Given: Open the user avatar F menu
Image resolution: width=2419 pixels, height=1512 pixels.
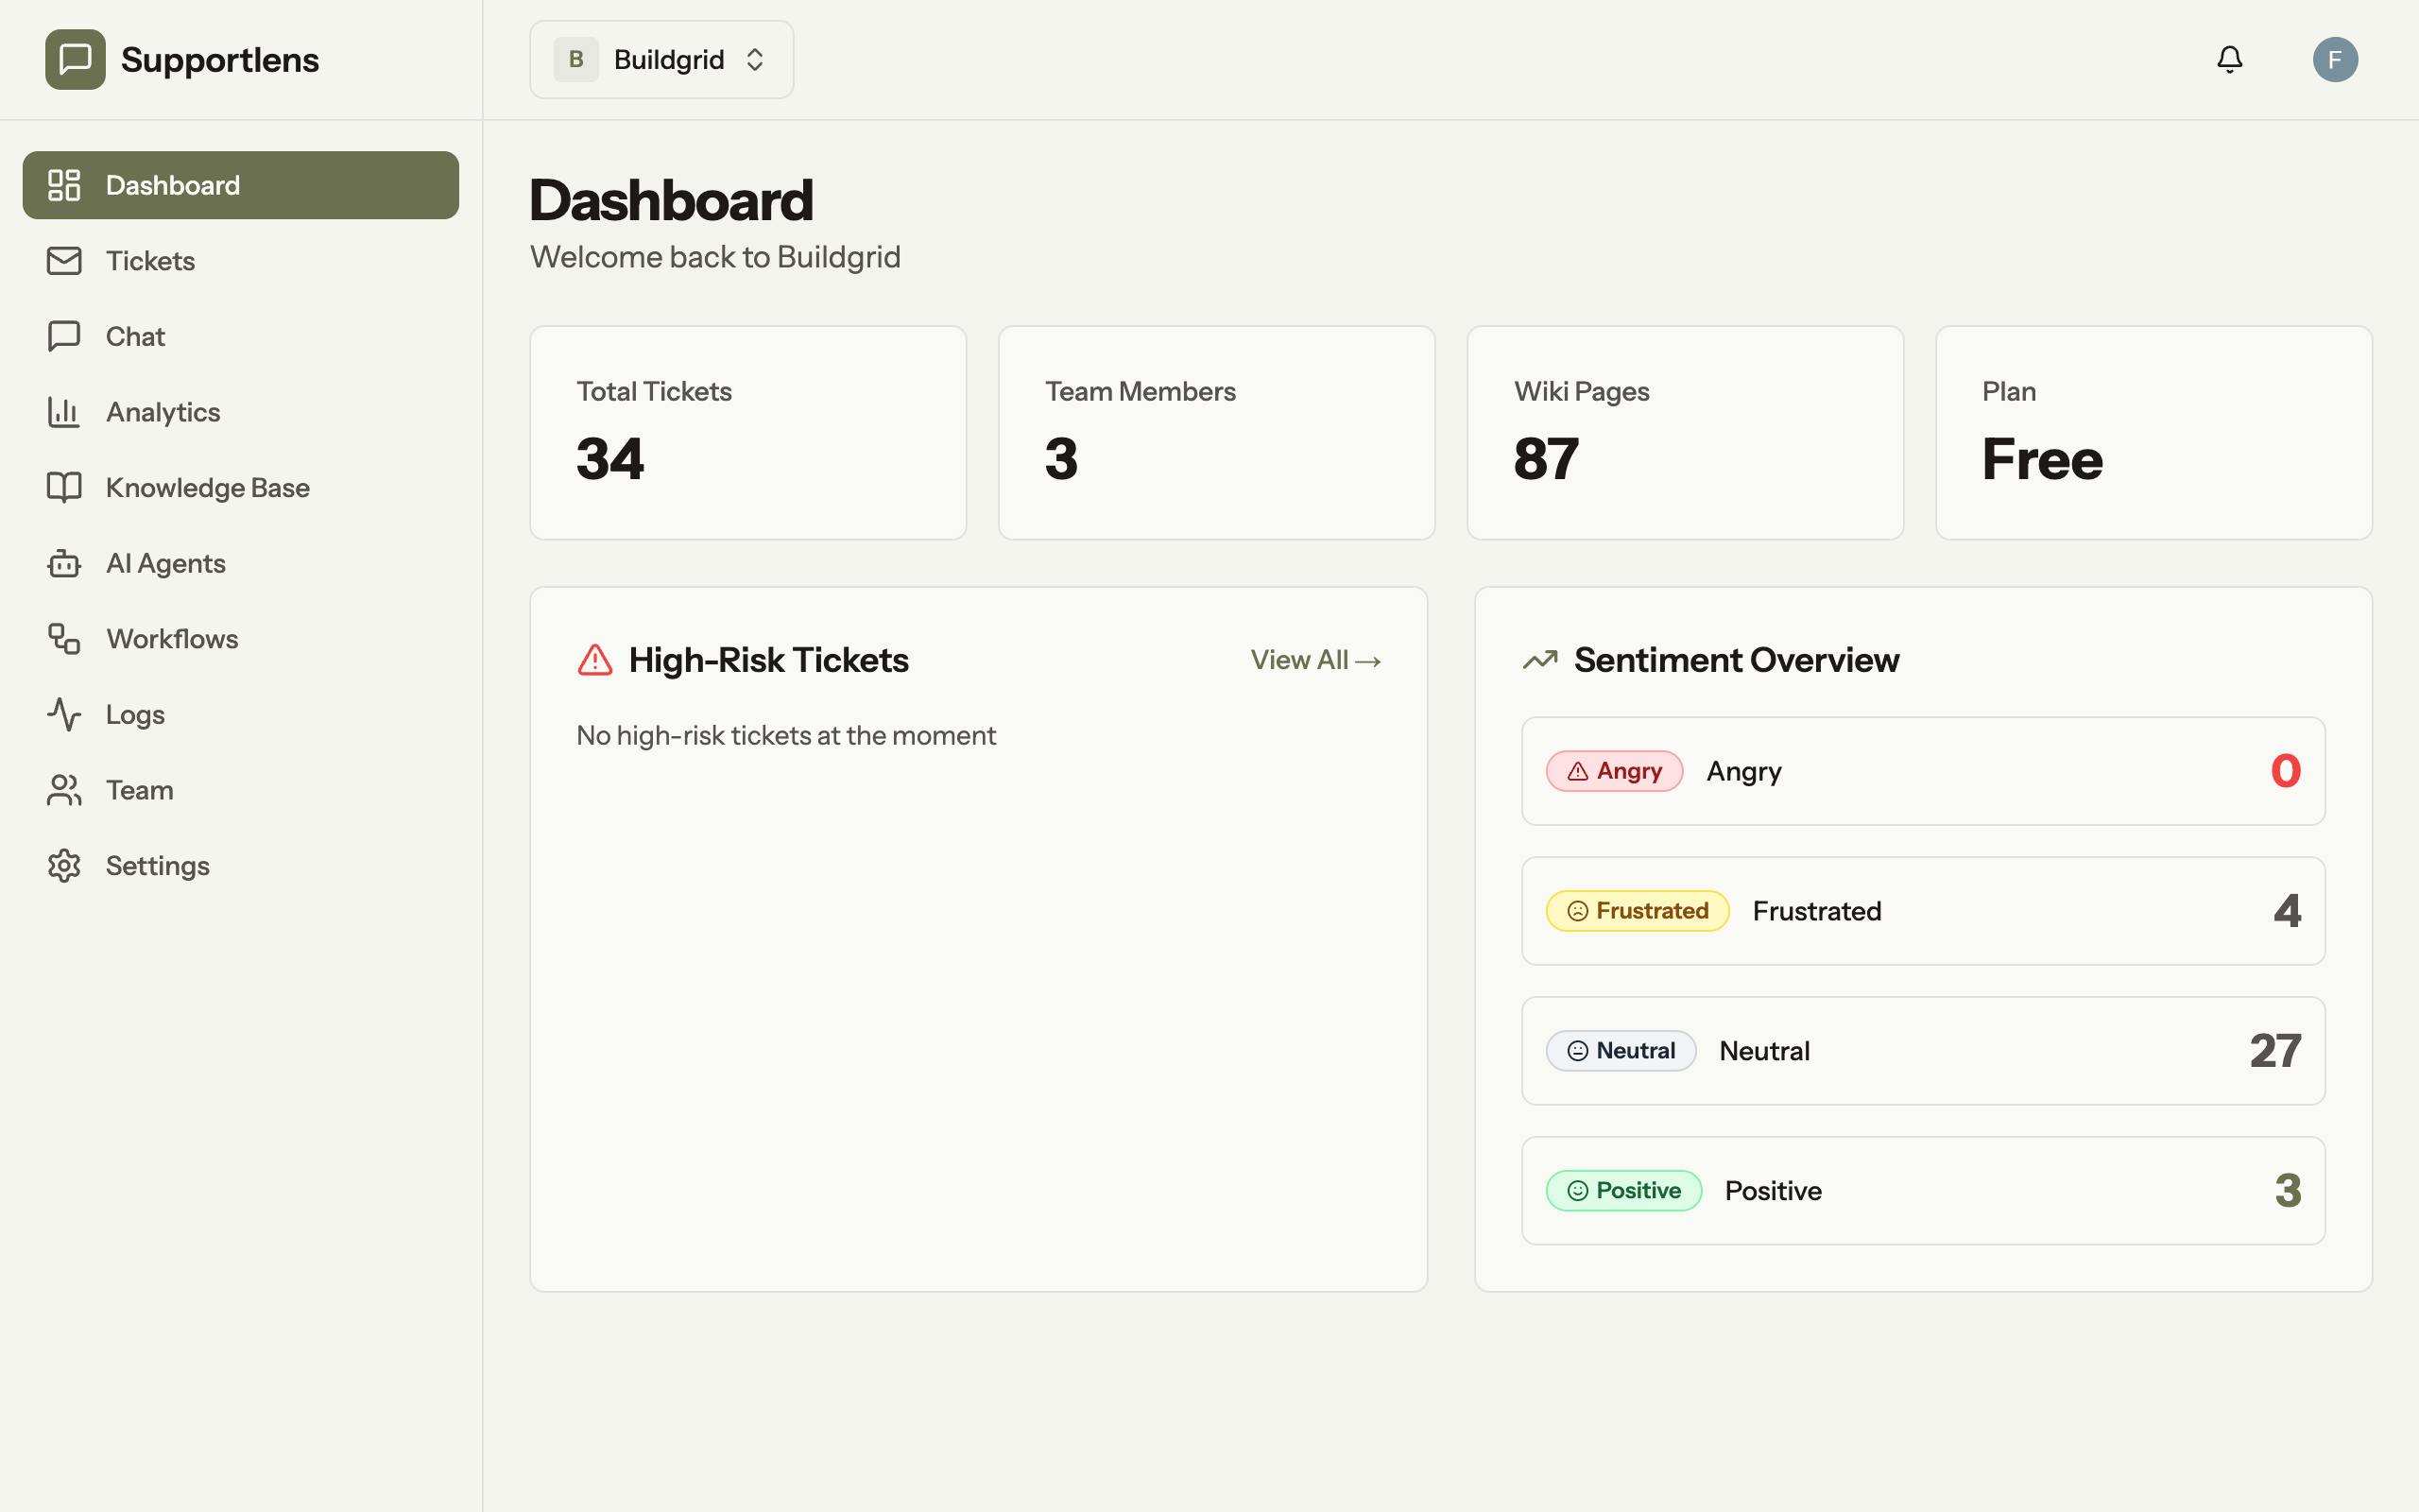Looking at the screenshot, I should [2335, 60].
